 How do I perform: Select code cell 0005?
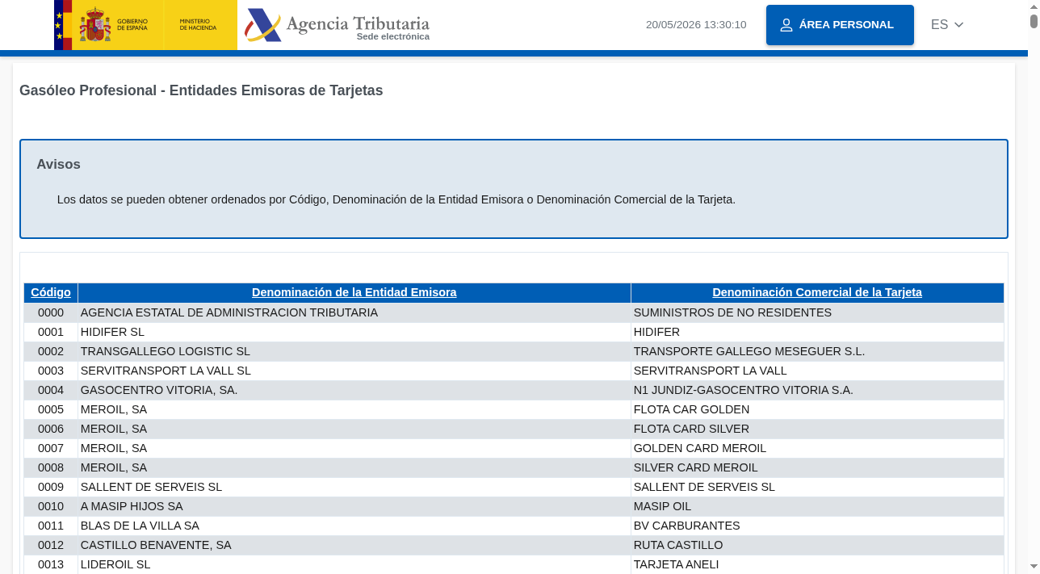click(x=51, y=409)
